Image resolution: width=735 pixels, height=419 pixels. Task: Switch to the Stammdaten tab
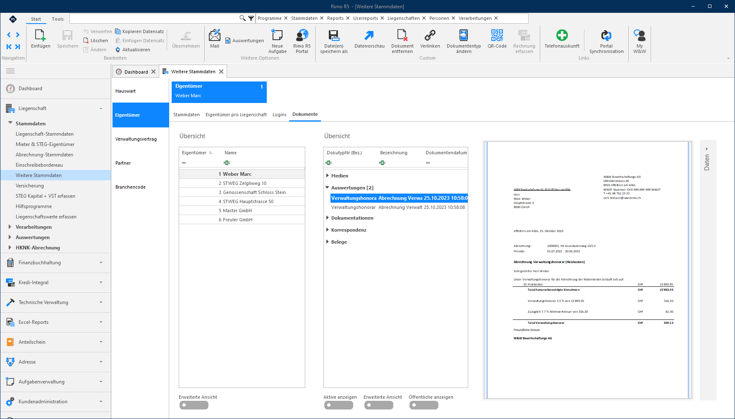pos(186,115)
